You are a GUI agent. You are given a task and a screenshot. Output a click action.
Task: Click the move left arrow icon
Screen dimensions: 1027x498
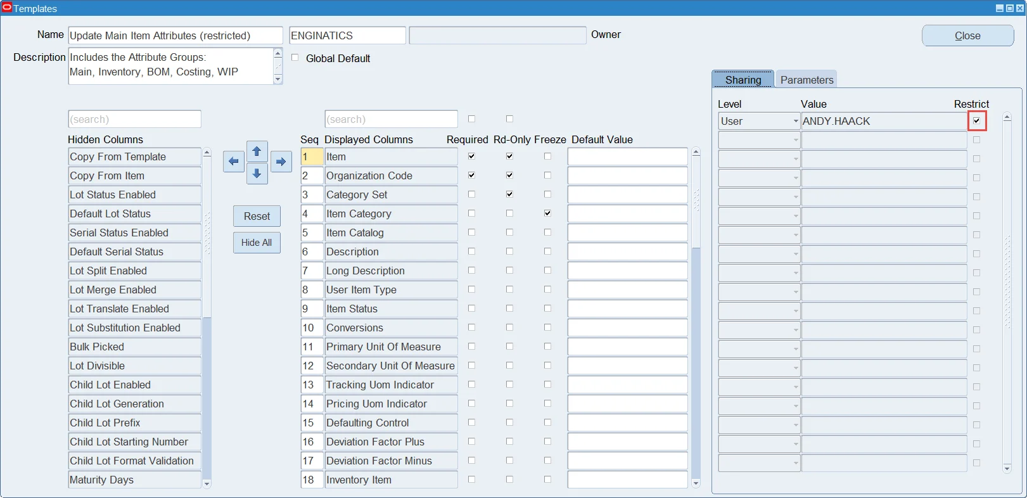coord(234,162)
